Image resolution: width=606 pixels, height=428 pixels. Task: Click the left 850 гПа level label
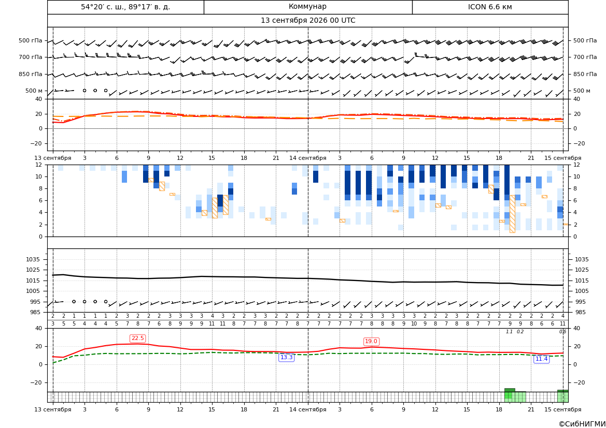click(x=31, y=74)
